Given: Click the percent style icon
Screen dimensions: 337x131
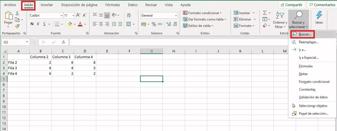Looking at the screenshot, I should pyautogui.click(x=154, y=24).
